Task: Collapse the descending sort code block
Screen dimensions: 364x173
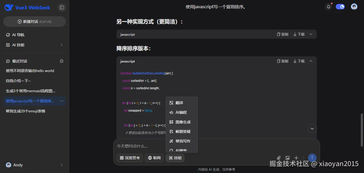Action: click(311, 61)
